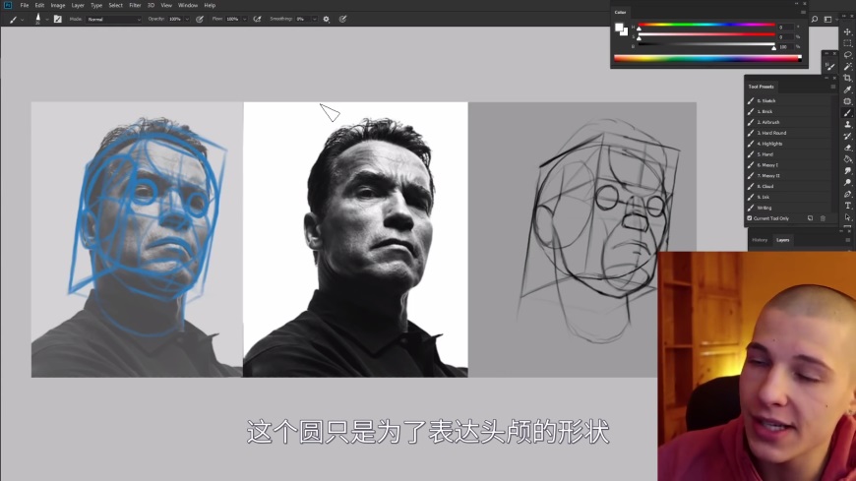Create new tool preset icon

[810, 218]
